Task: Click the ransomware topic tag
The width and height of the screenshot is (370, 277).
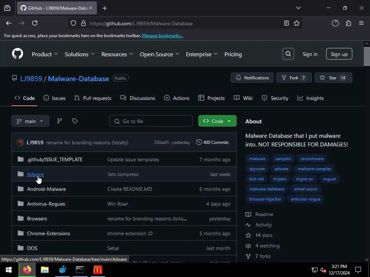Action: point(312,159)
